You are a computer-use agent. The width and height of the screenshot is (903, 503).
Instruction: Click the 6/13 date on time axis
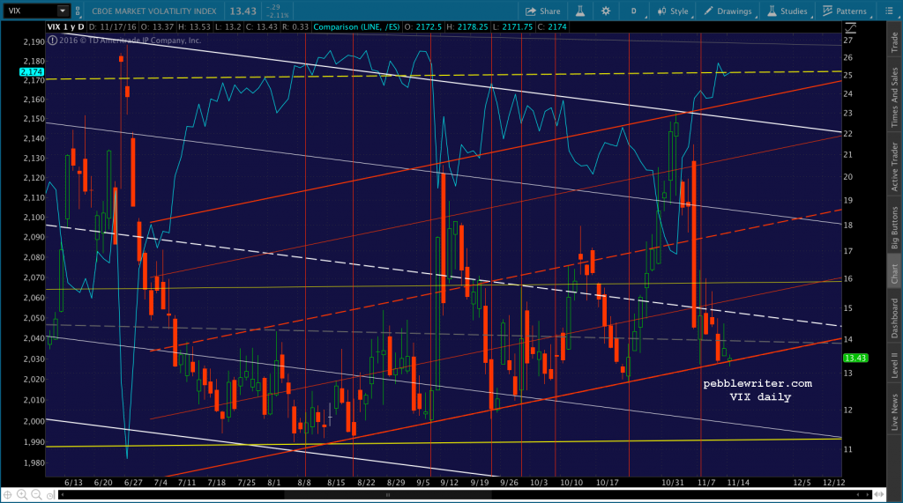[74, 482]
